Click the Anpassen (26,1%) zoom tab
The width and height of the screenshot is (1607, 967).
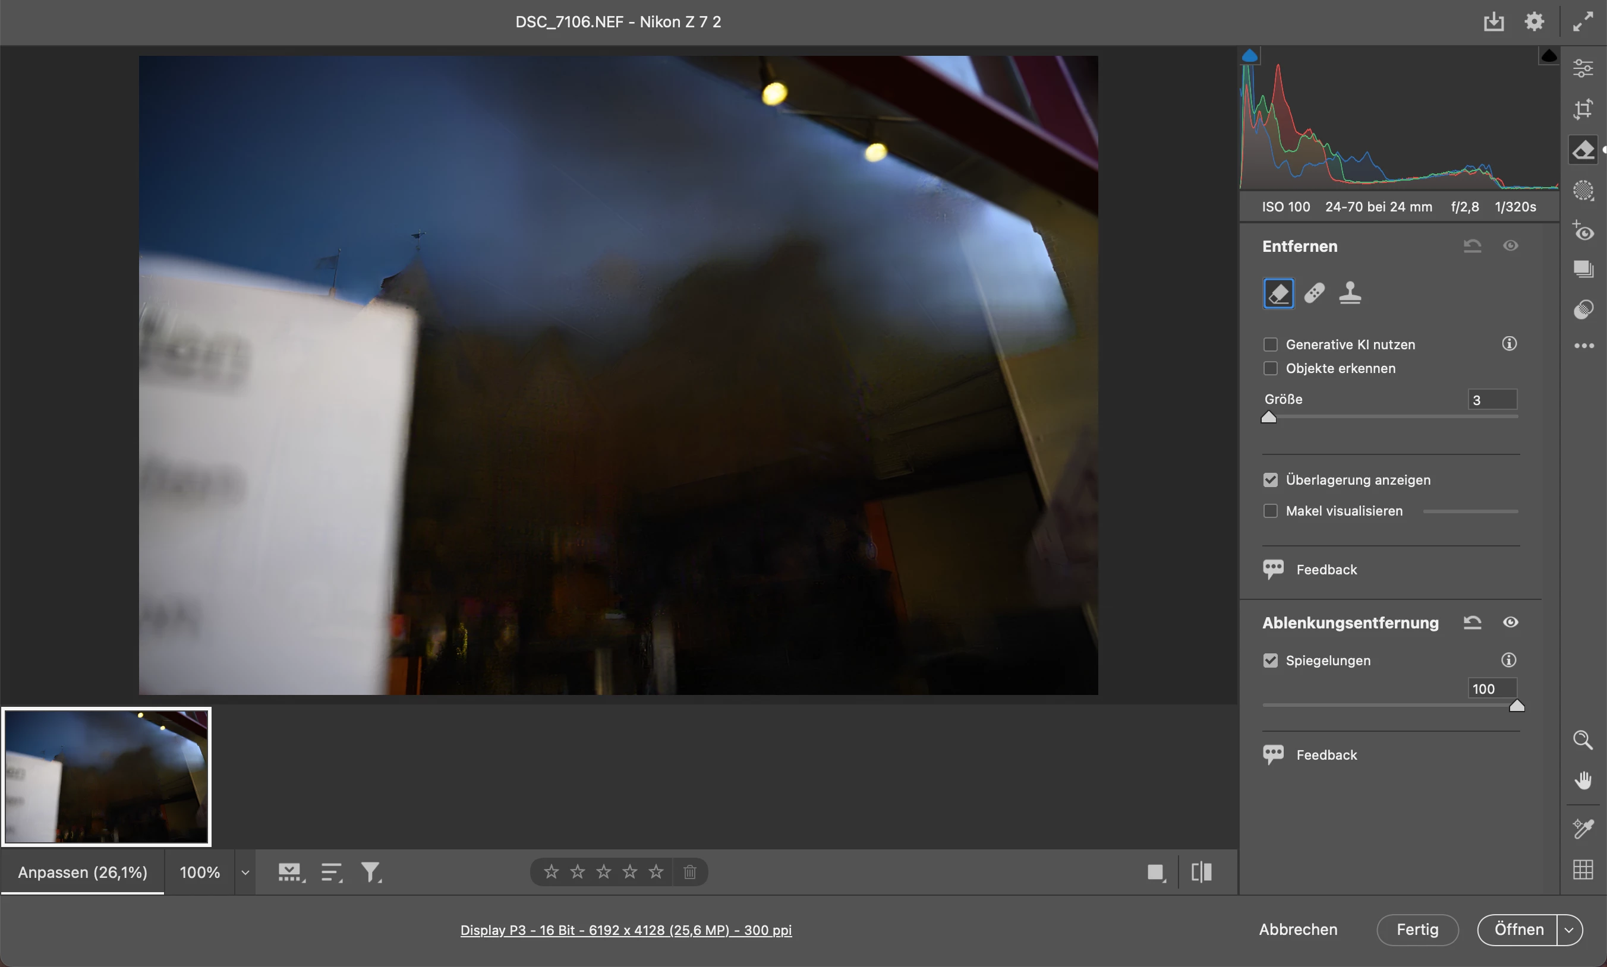[x=82, y=873]
